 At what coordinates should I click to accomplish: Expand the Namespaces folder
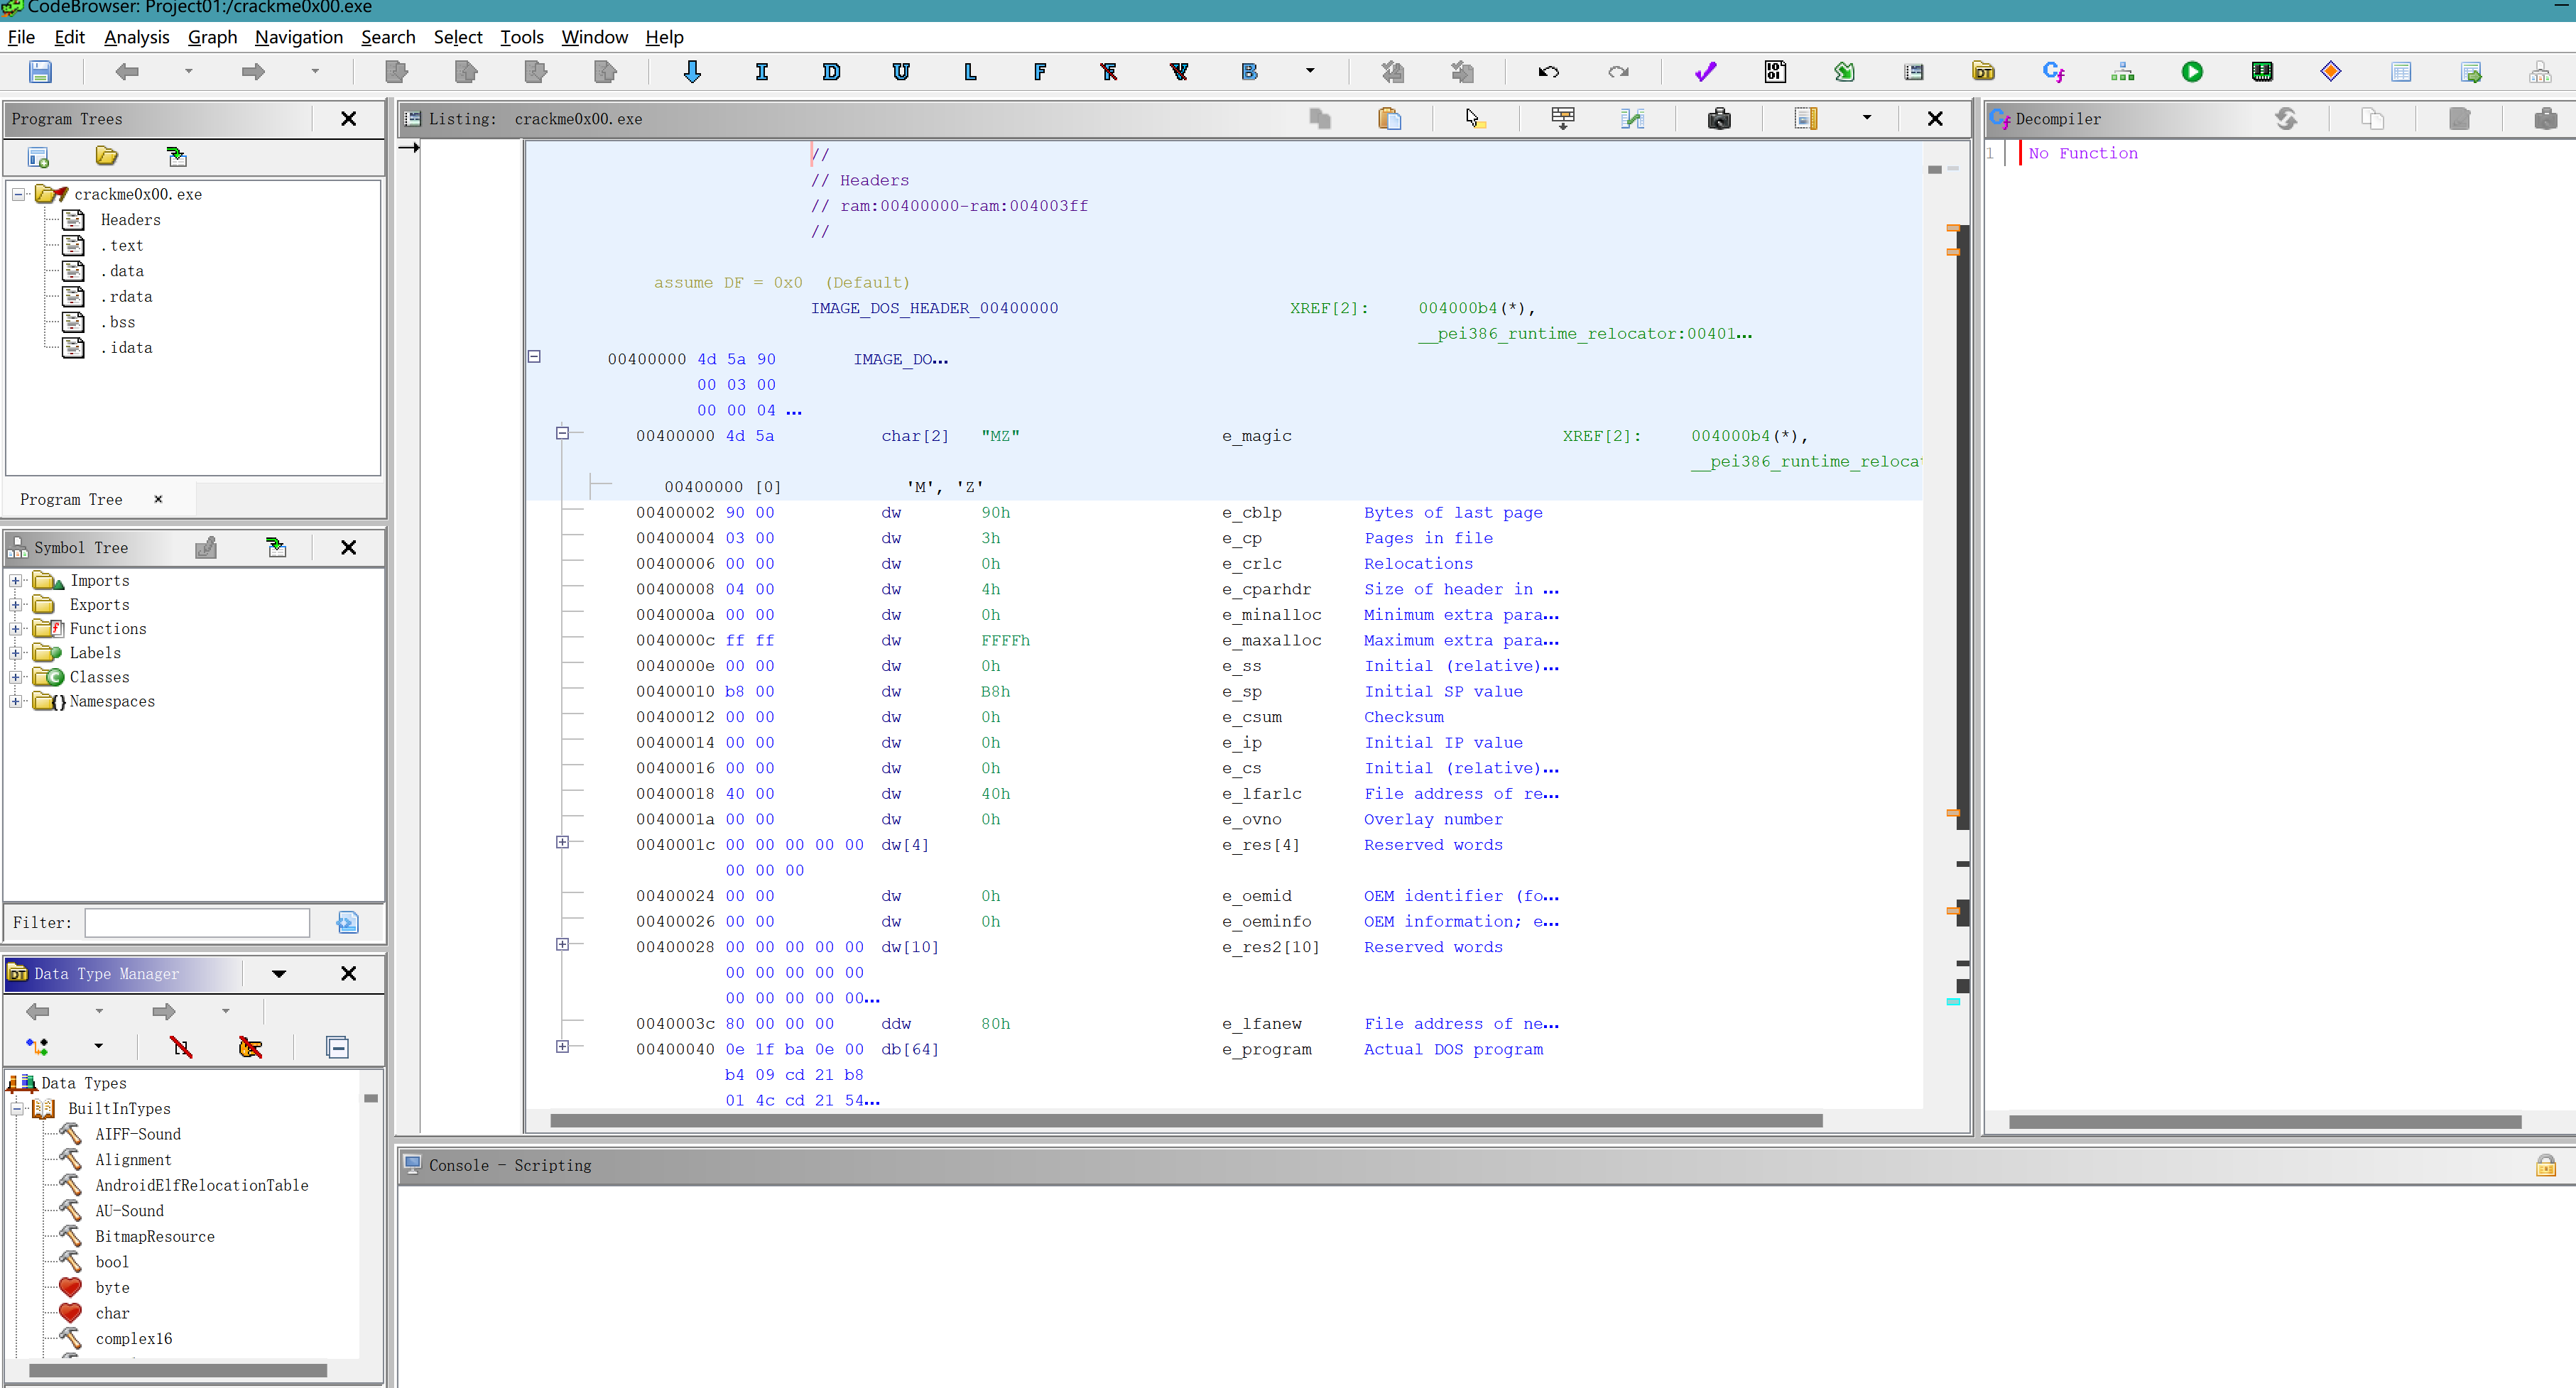(16, 701)
